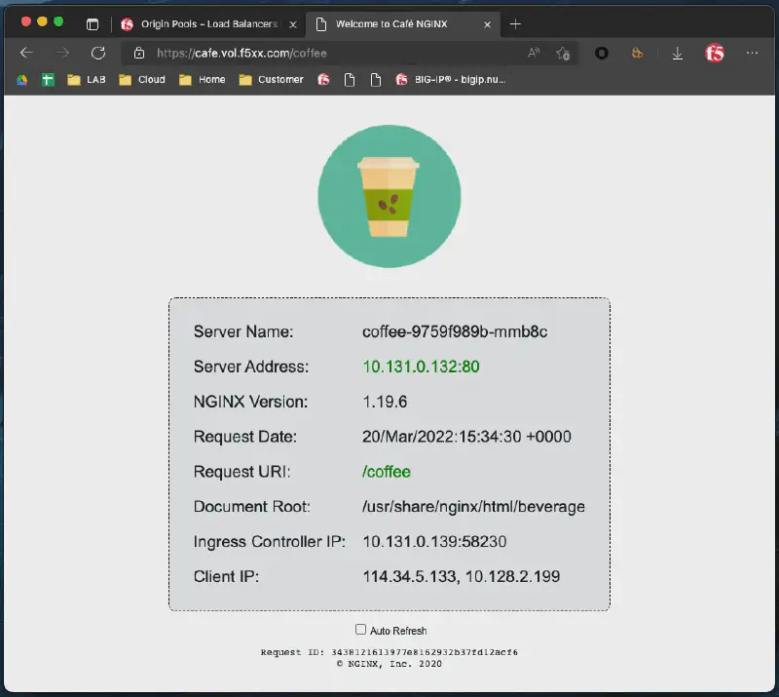Click the F5 profile icon in toolbar
This screenshot has height=697, width=779.
coord(715,53)
